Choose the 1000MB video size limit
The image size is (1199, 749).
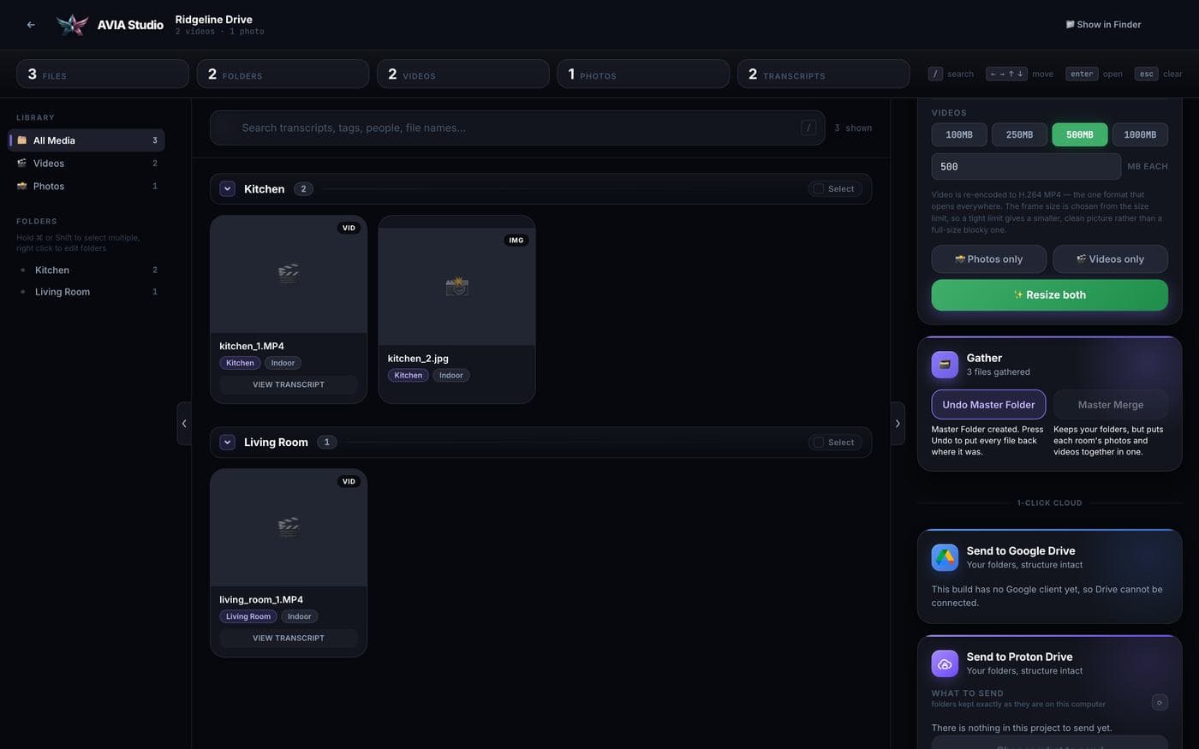click(1140, 134)
